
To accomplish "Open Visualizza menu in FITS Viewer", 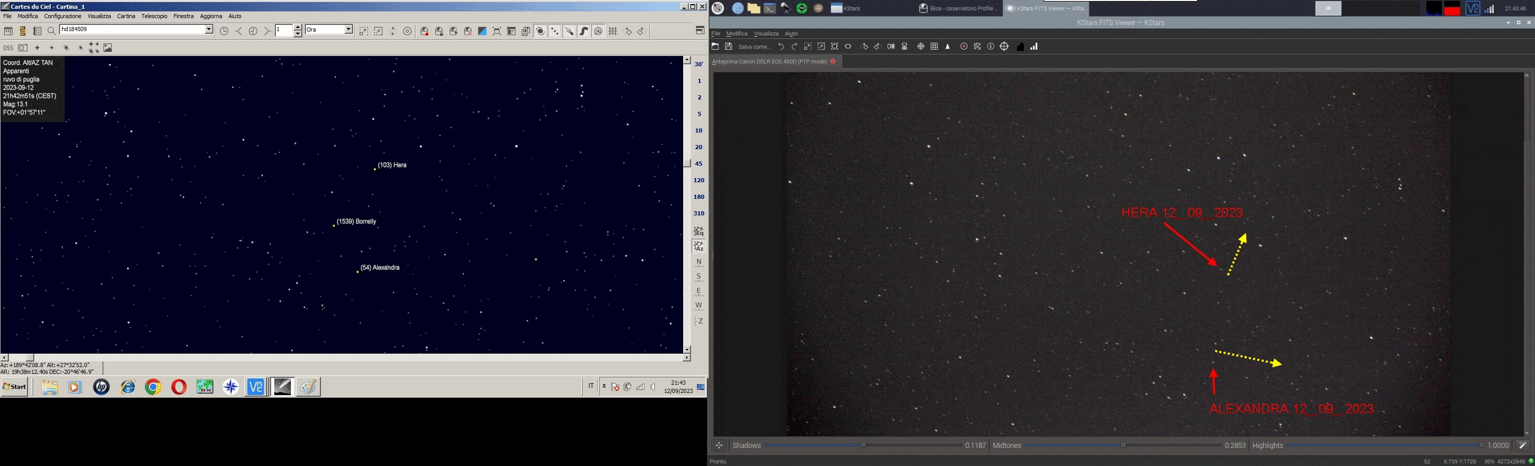I will point(766,33).
